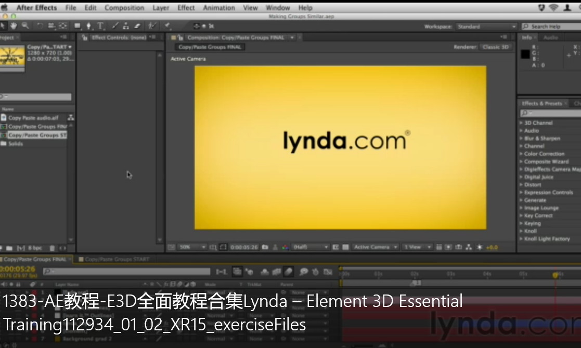
Task: Select the Eraser tool
Action: coord(137,26)
